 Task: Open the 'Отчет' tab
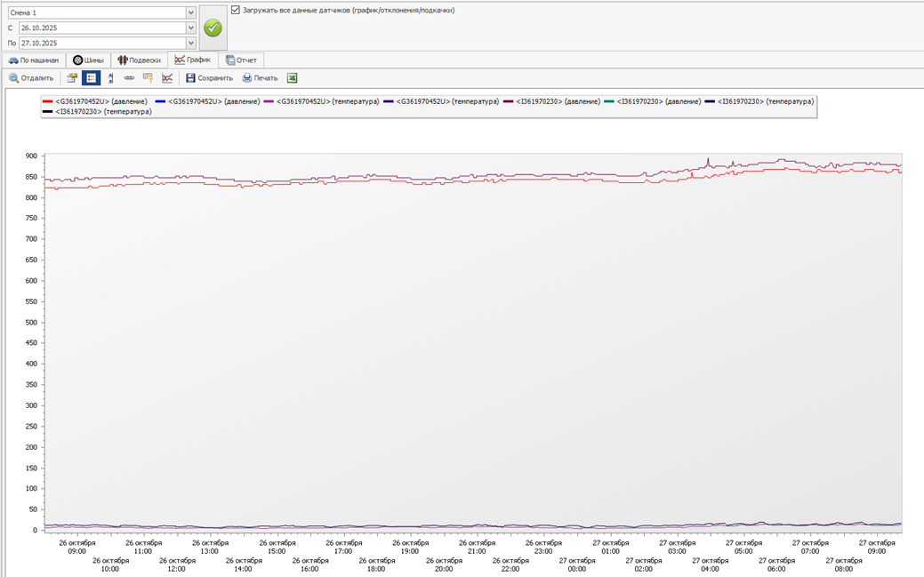241,60
